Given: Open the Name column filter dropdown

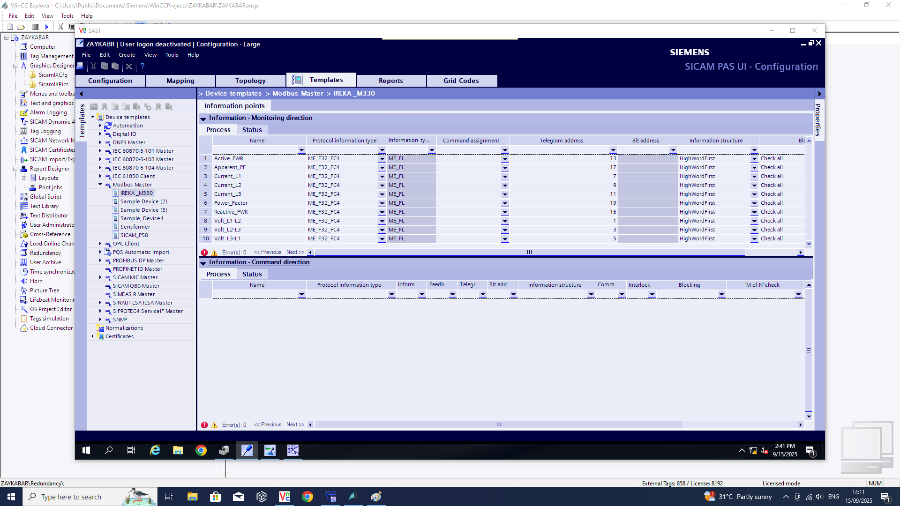Looking at the screenshot, I should click(301, 150).
